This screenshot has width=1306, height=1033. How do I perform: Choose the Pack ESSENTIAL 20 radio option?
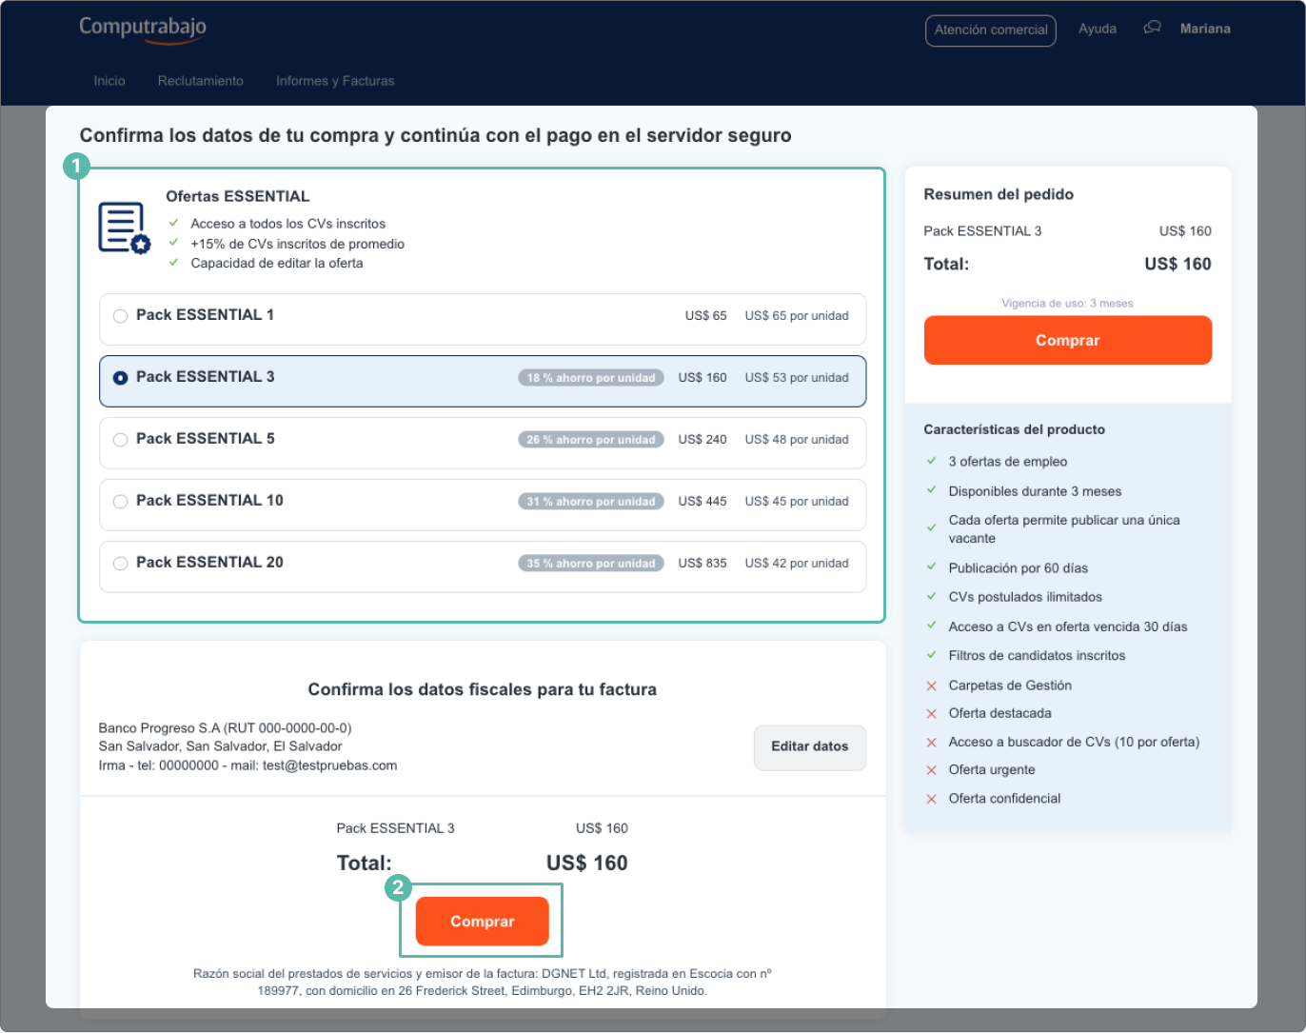click(x=121, y=564)
